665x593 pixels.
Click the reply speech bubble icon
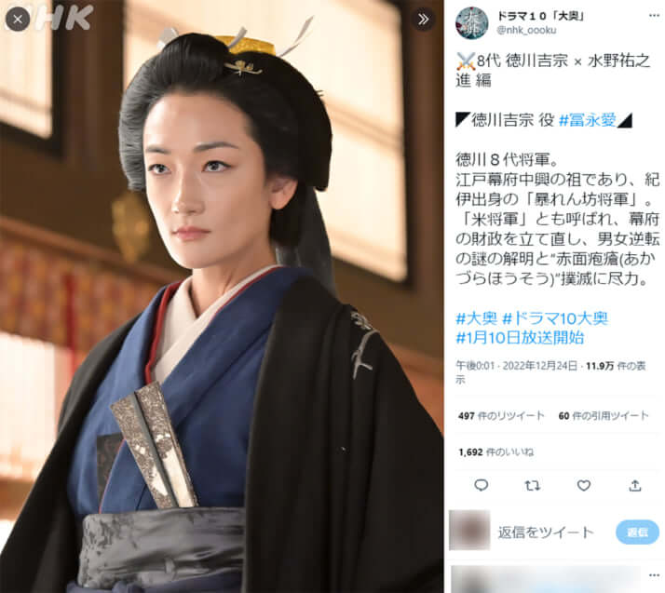(481, 485)
